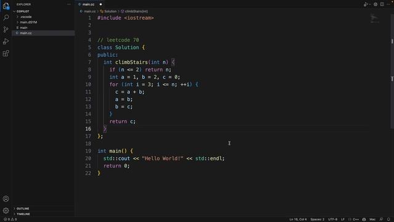Close the unsaved main.cc tab dot
Image resolution: width=394 pixels, height=222 pixels.
coord(100,4)
